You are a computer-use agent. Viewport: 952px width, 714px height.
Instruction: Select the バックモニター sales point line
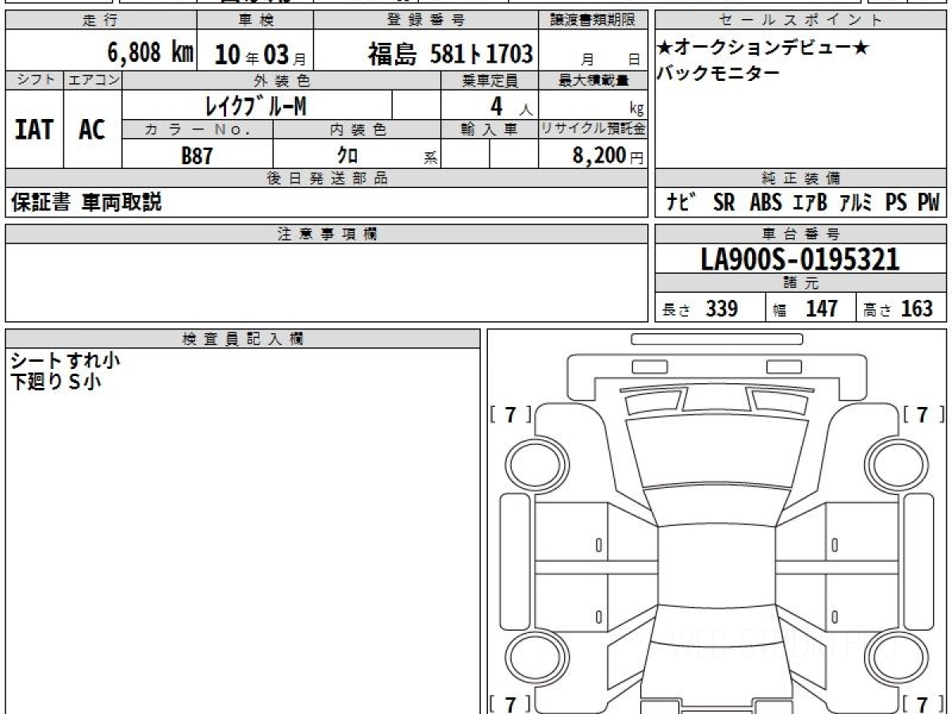[x=718, y=73]
